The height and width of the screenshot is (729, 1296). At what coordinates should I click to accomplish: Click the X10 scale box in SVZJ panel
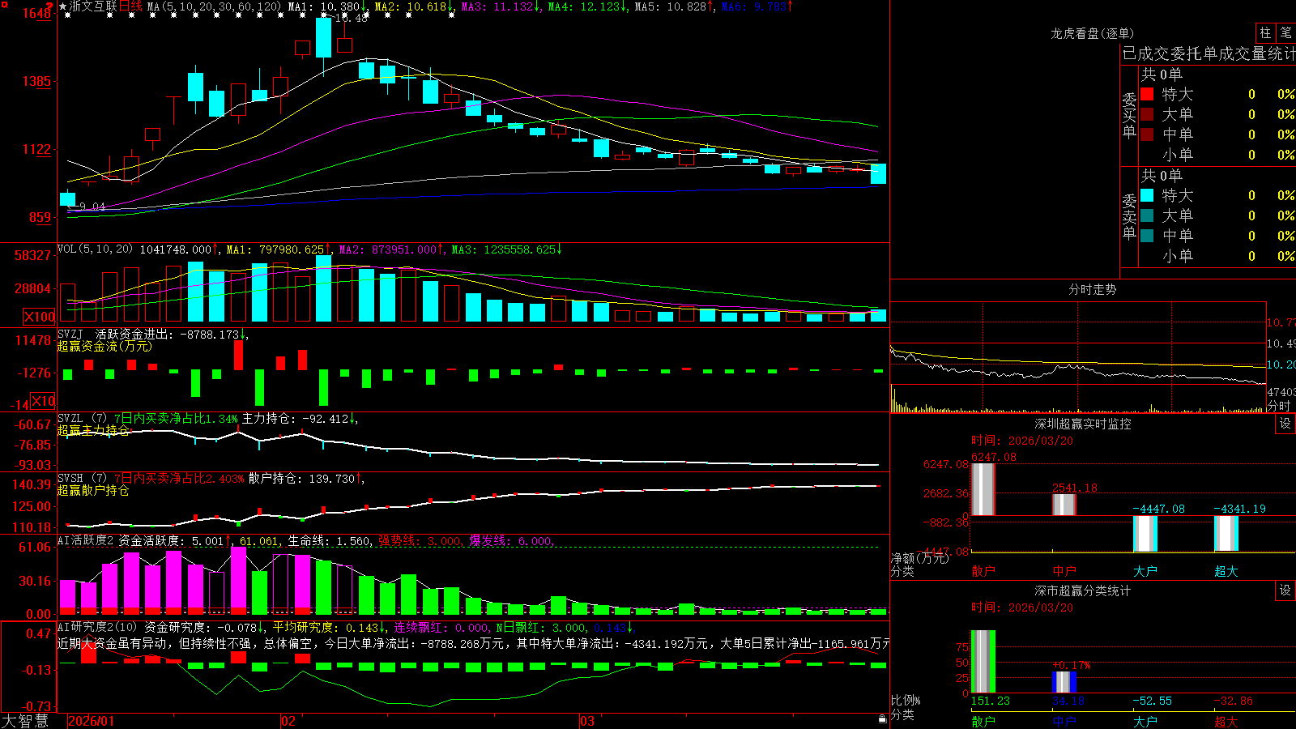pyautogui.click(x=44, y=401)
